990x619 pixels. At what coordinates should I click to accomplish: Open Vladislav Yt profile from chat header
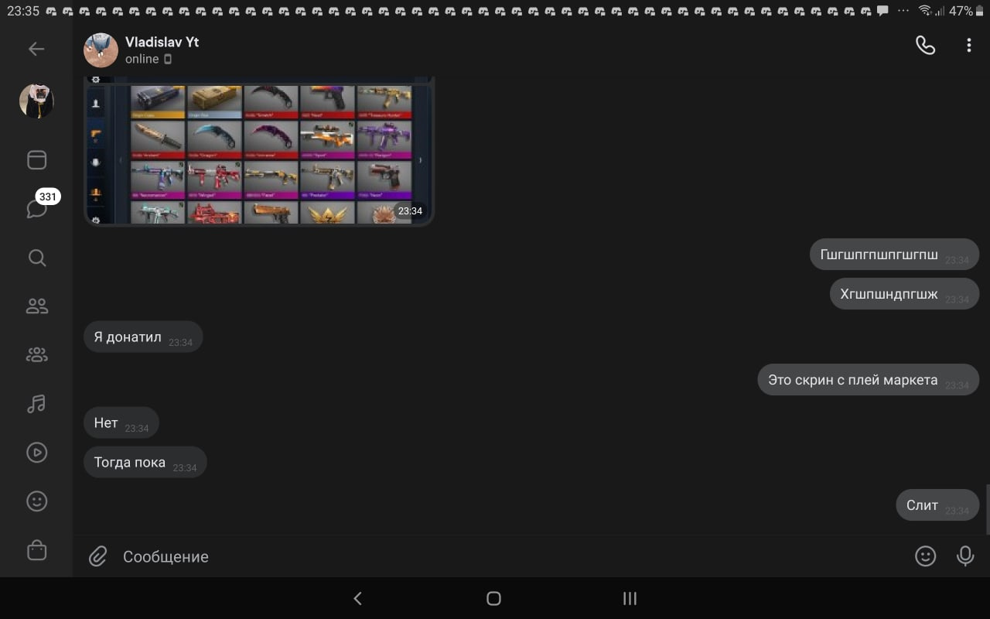pyautogui.click(x=162, y=50)
